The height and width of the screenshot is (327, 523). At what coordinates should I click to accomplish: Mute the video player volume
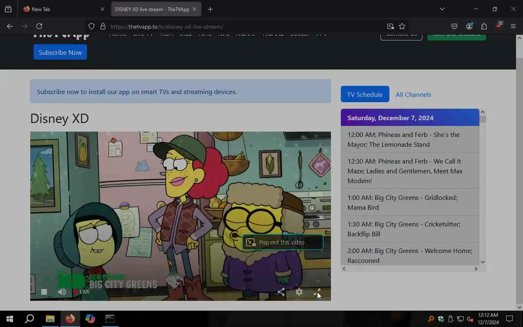[62, 292]
